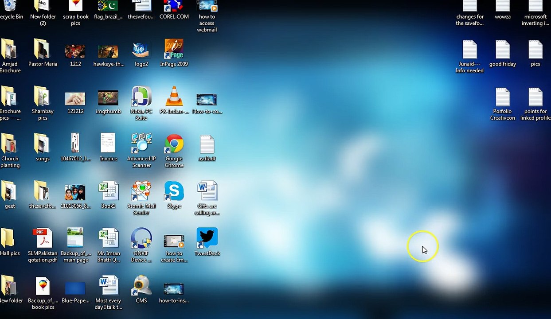
Task: Open Mr. Imran Bhatti Excel file
Action: 108,245
